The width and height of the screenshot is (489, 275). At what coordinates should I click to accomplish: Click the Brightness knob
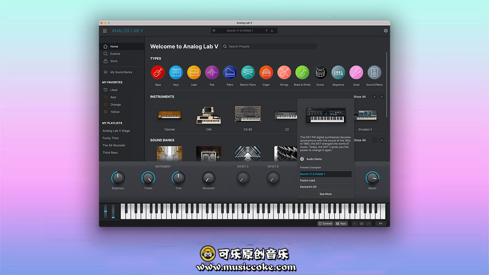pyautogui.click(x=118, y=178)
